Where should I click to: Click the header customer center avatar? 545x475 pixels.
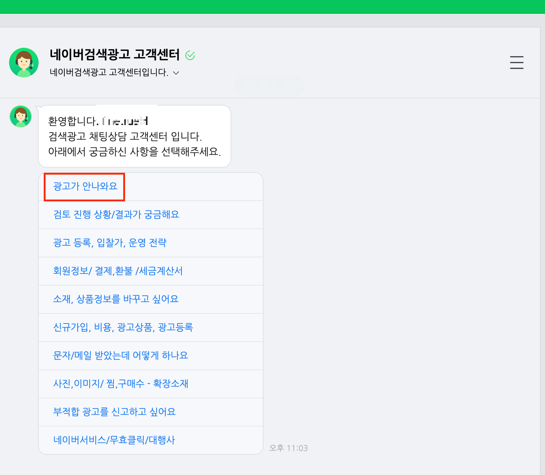click(x=24, y=63)
